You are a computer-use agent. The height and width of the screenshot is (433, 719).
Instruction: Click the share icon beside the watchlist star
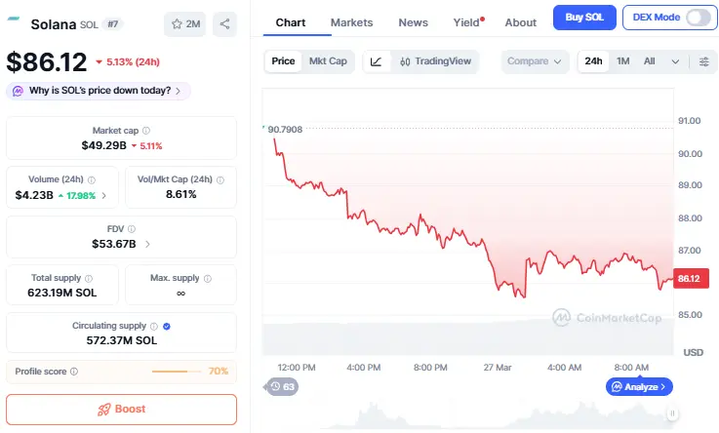coord(224,24)
